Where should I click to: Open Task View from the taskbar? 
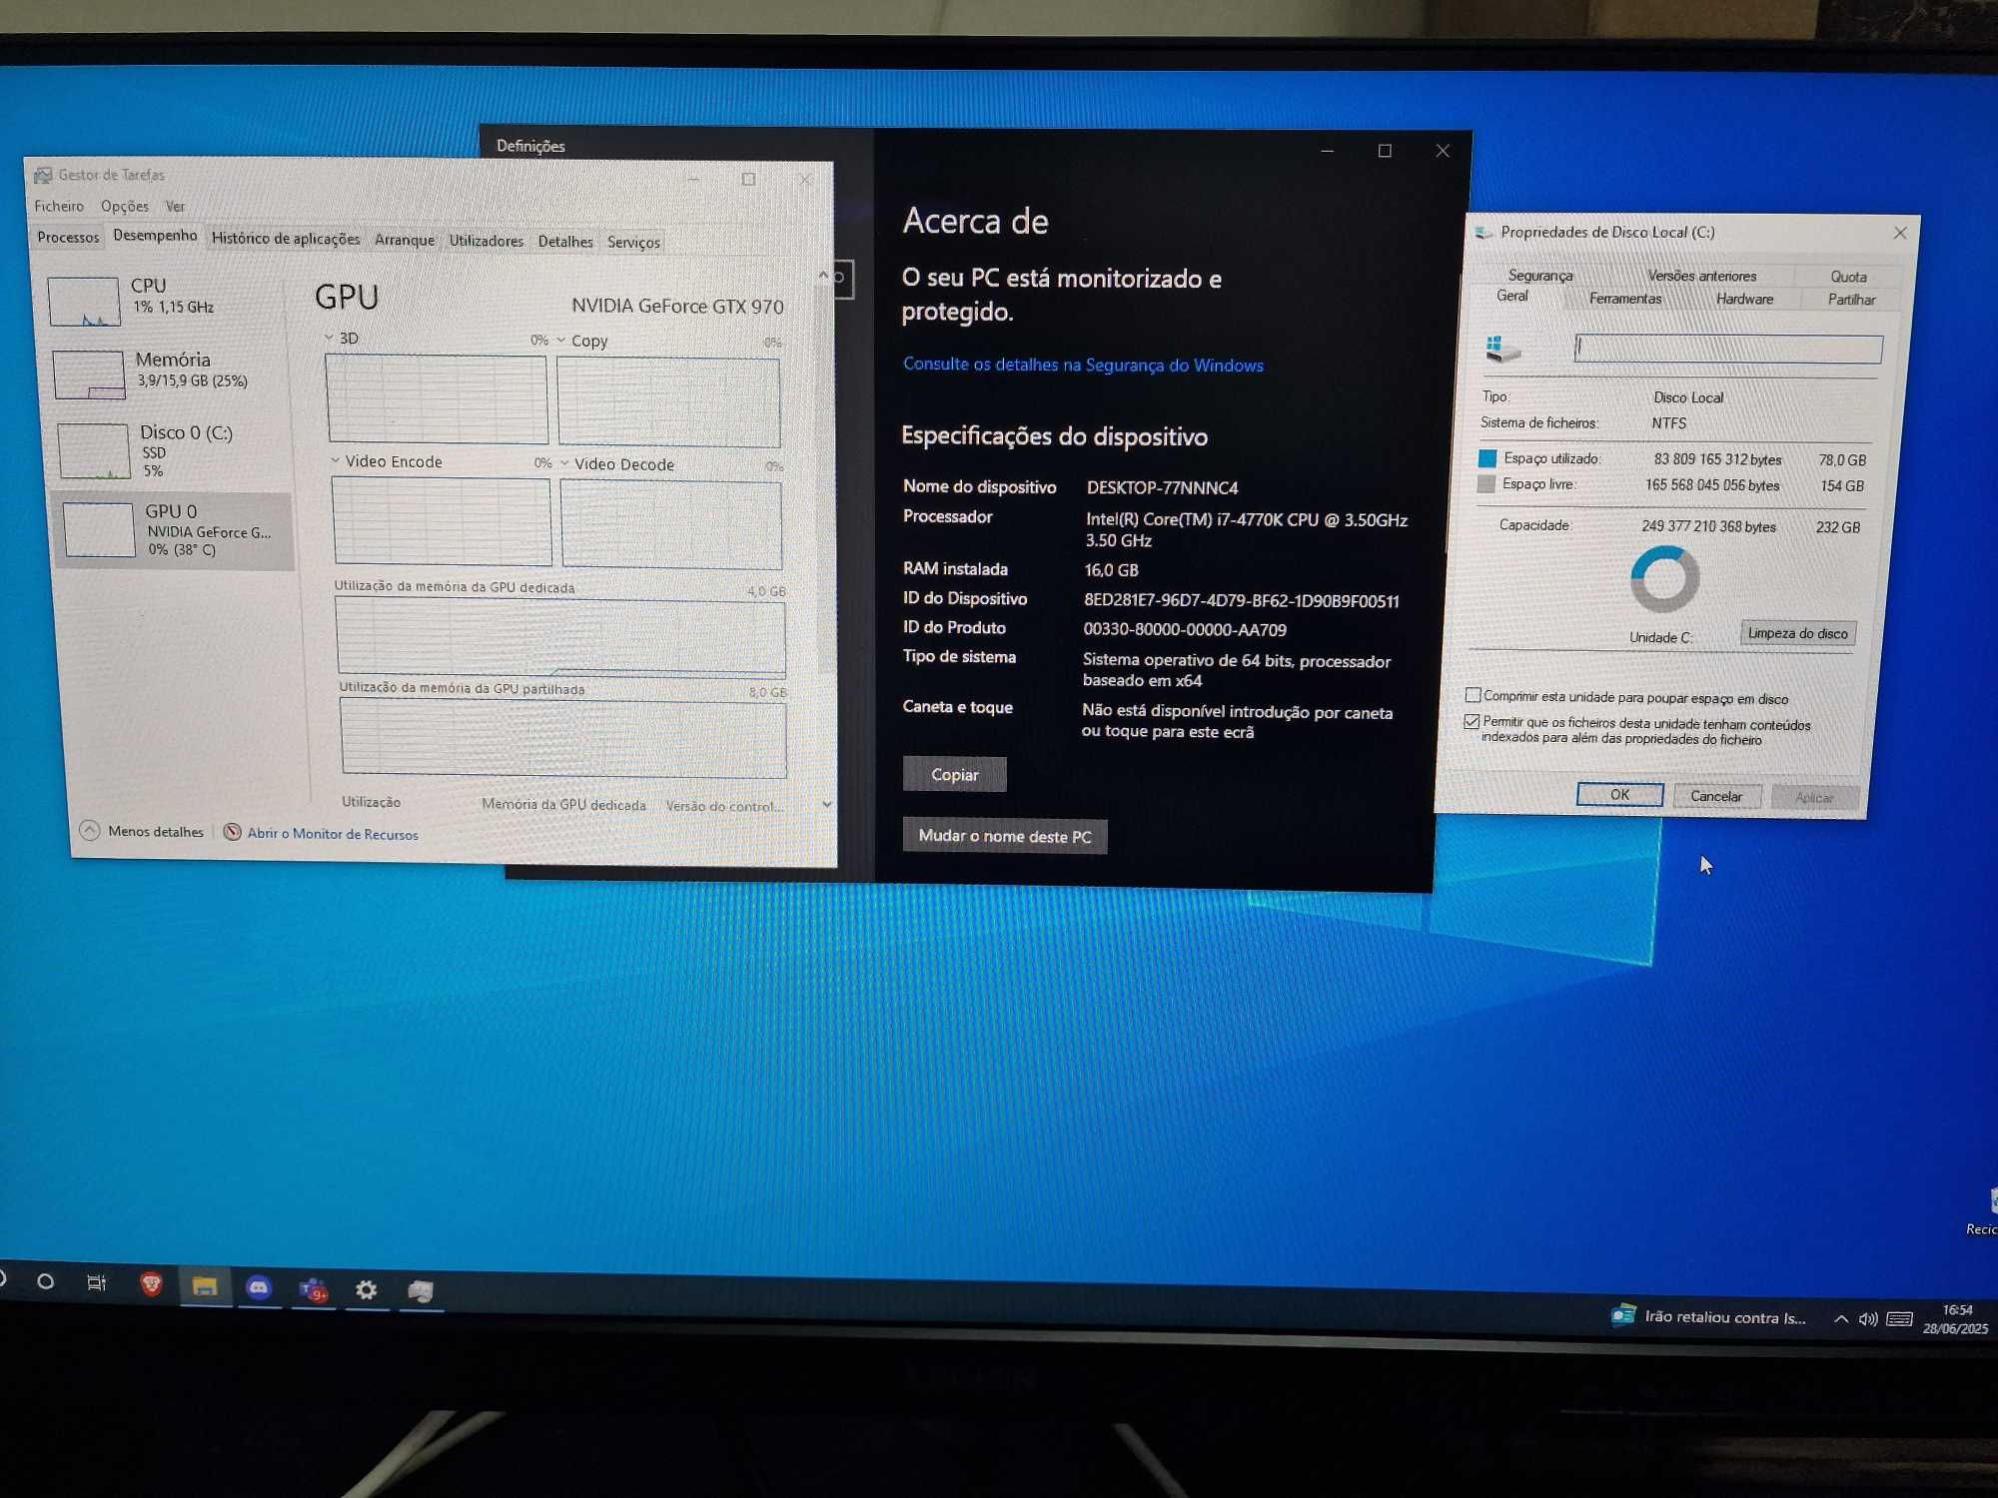[96, 1283]
